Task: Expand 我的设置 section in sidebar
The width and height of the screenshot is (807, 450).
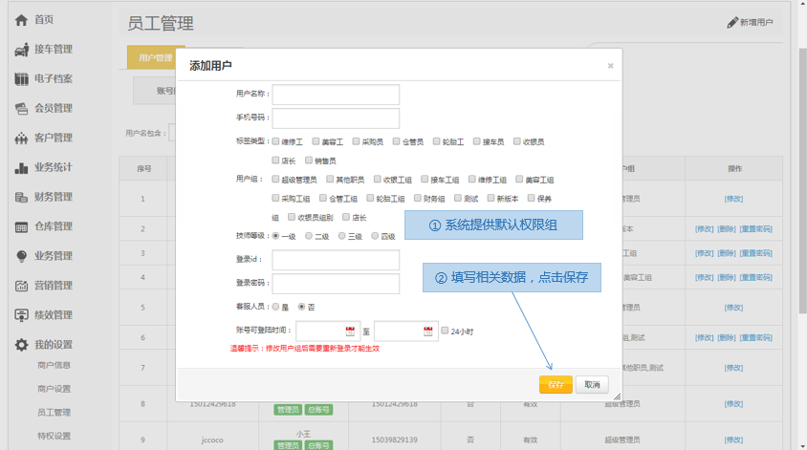Action: [x=53, y=345]
